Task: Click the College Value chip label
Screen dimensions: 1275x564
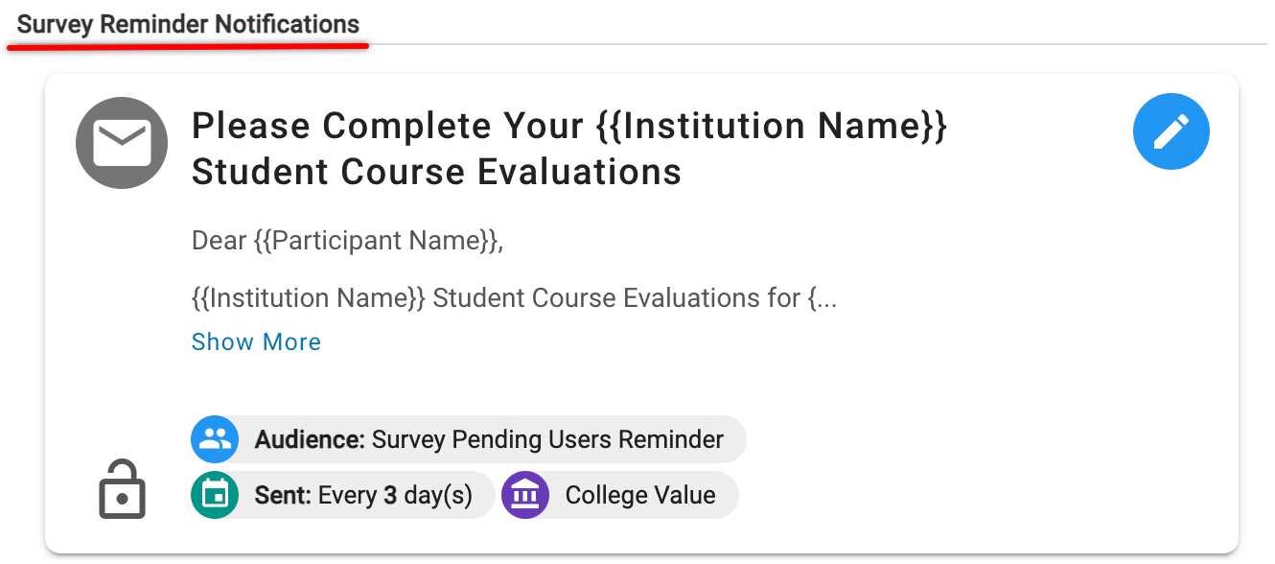Action: [639, 496]
